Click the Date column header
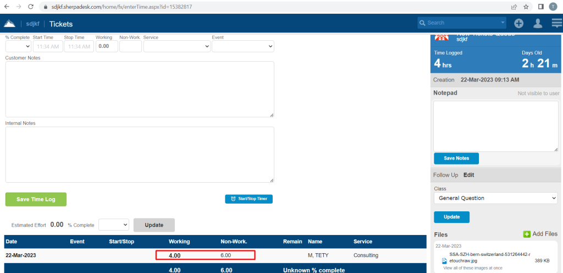Screen dimensions: 563x273 (x=11, y=242)
